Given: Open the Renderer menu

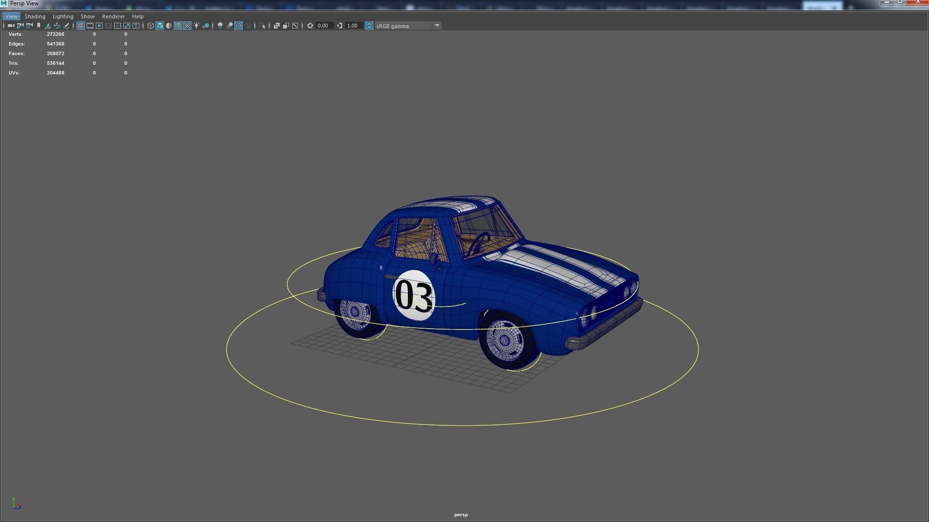Looking at the screenshot, I should 113,16.
